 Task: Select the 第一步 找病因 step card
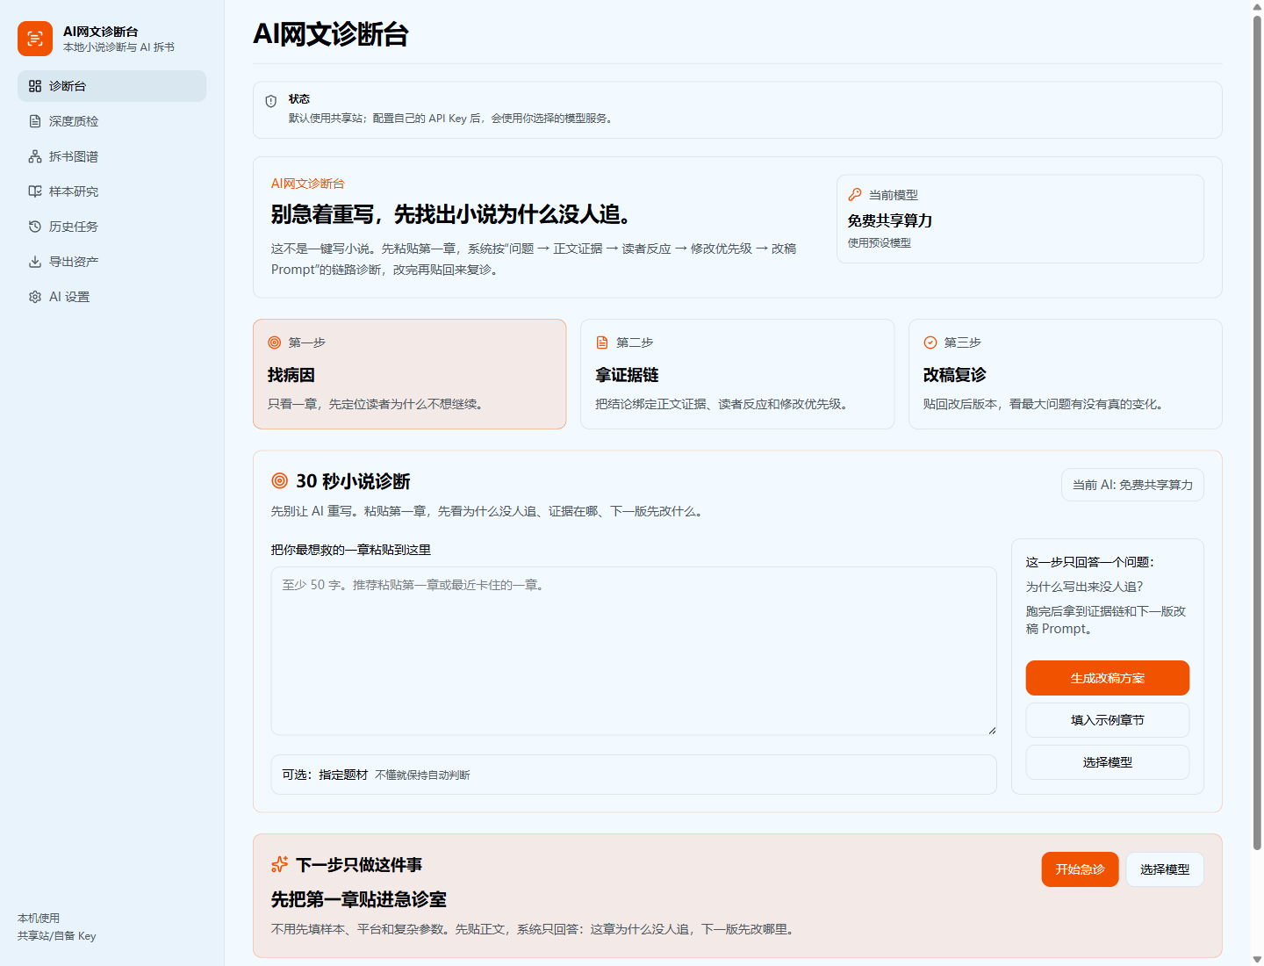(x=409, y=374)
